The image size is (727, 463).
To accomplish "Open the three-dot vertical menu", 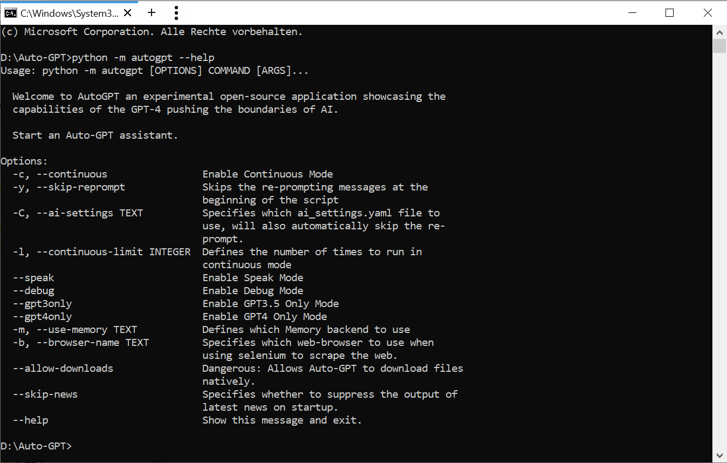I will coord(176,13).
